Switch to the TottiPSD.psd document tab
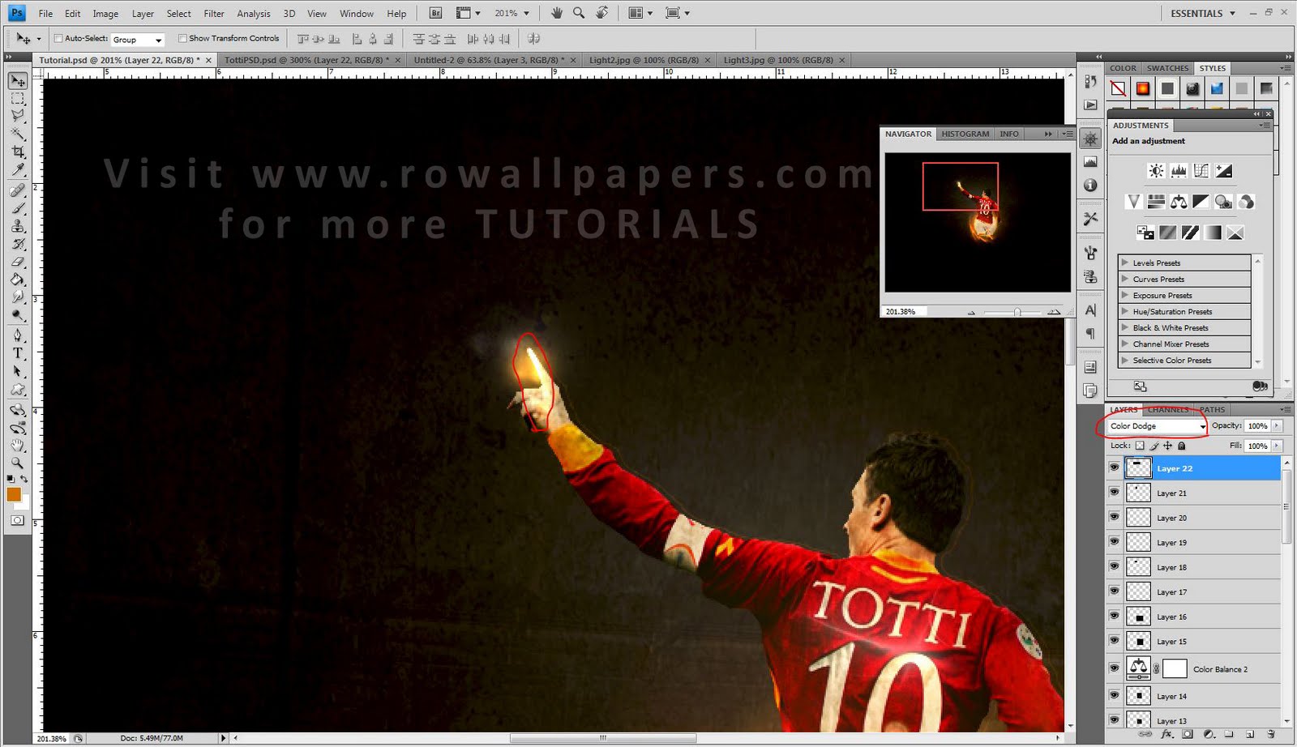 pyautogui.click(x=310, y=60)
